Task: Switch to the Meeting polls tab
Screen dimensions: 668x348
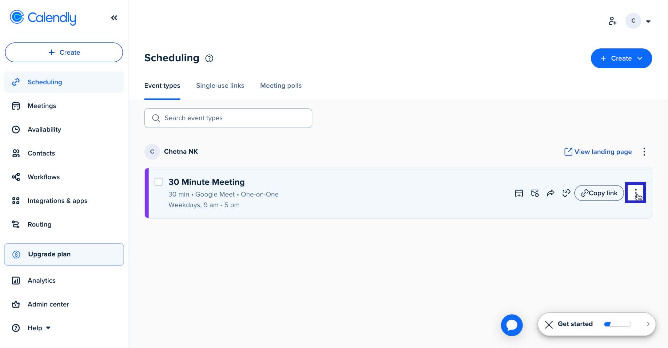Action: [x=281, y=85]
